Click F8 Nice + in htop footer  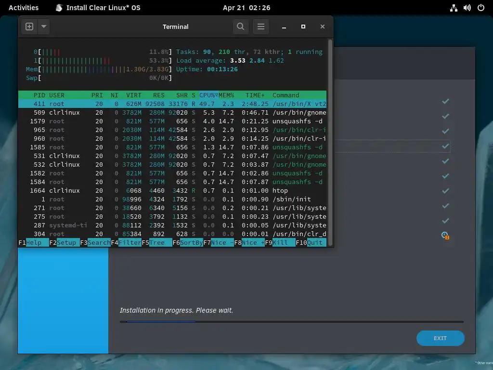249,243
